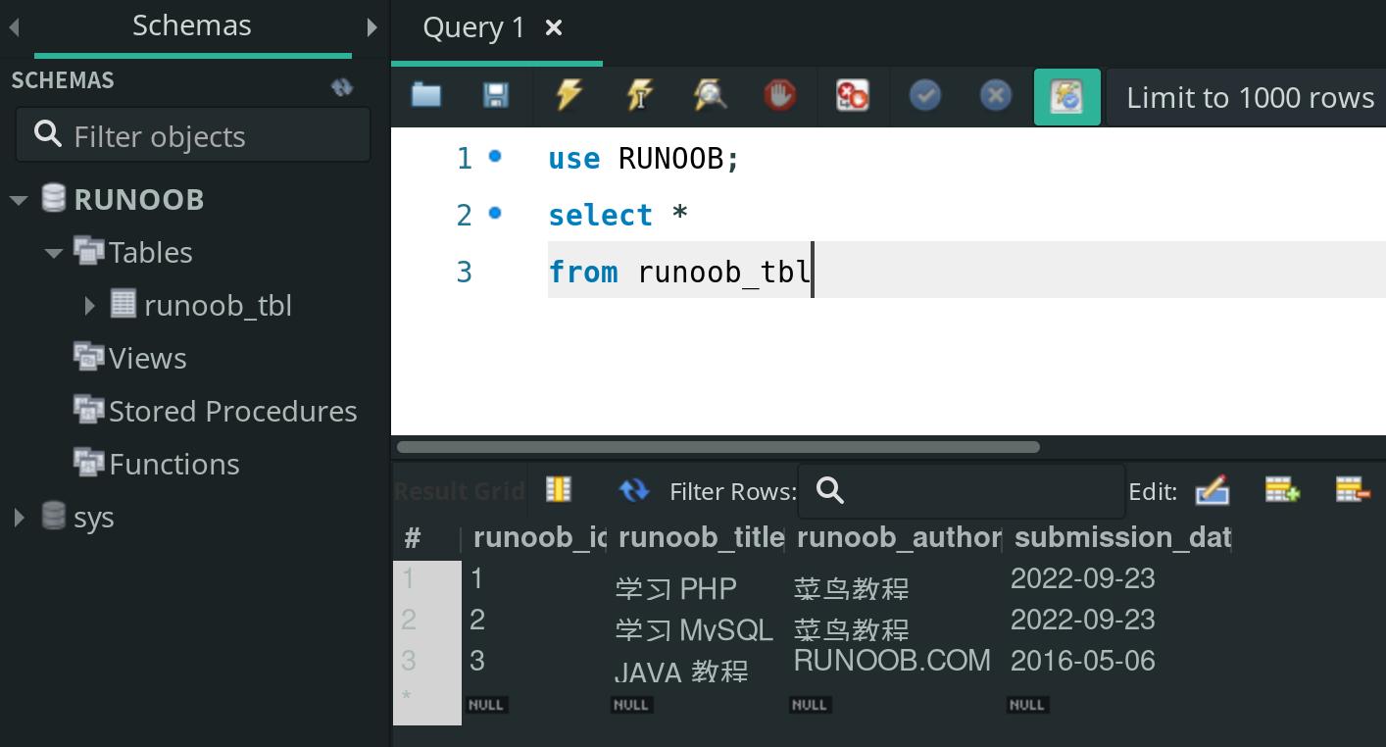The width and height of the screenshot is (1386, 747).
Task: Save the script with the floppy icon
Action: click(x=496, y=95)
